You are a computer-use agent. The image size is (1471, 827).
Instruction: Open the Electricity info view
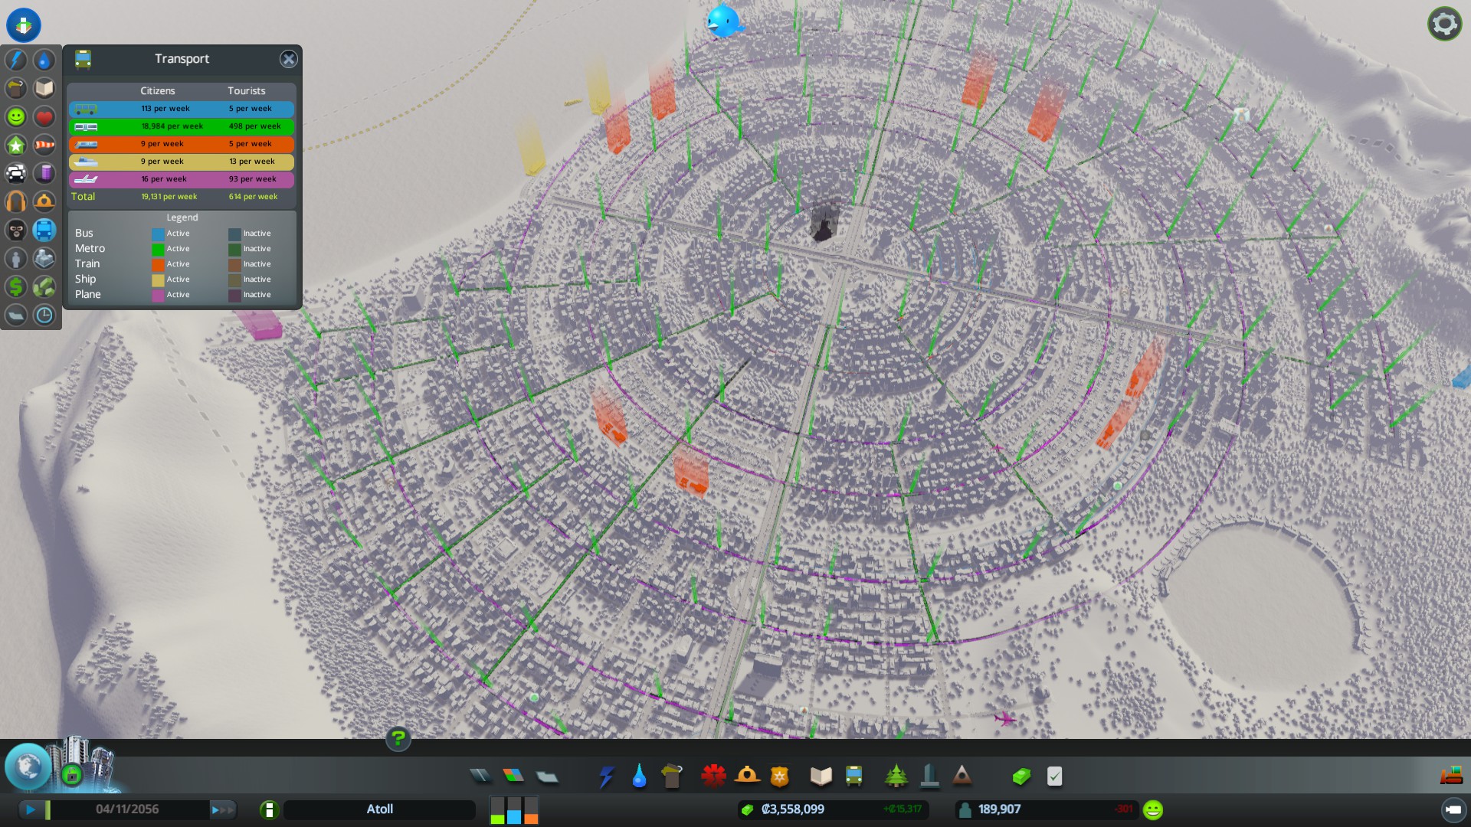point(16,60)
